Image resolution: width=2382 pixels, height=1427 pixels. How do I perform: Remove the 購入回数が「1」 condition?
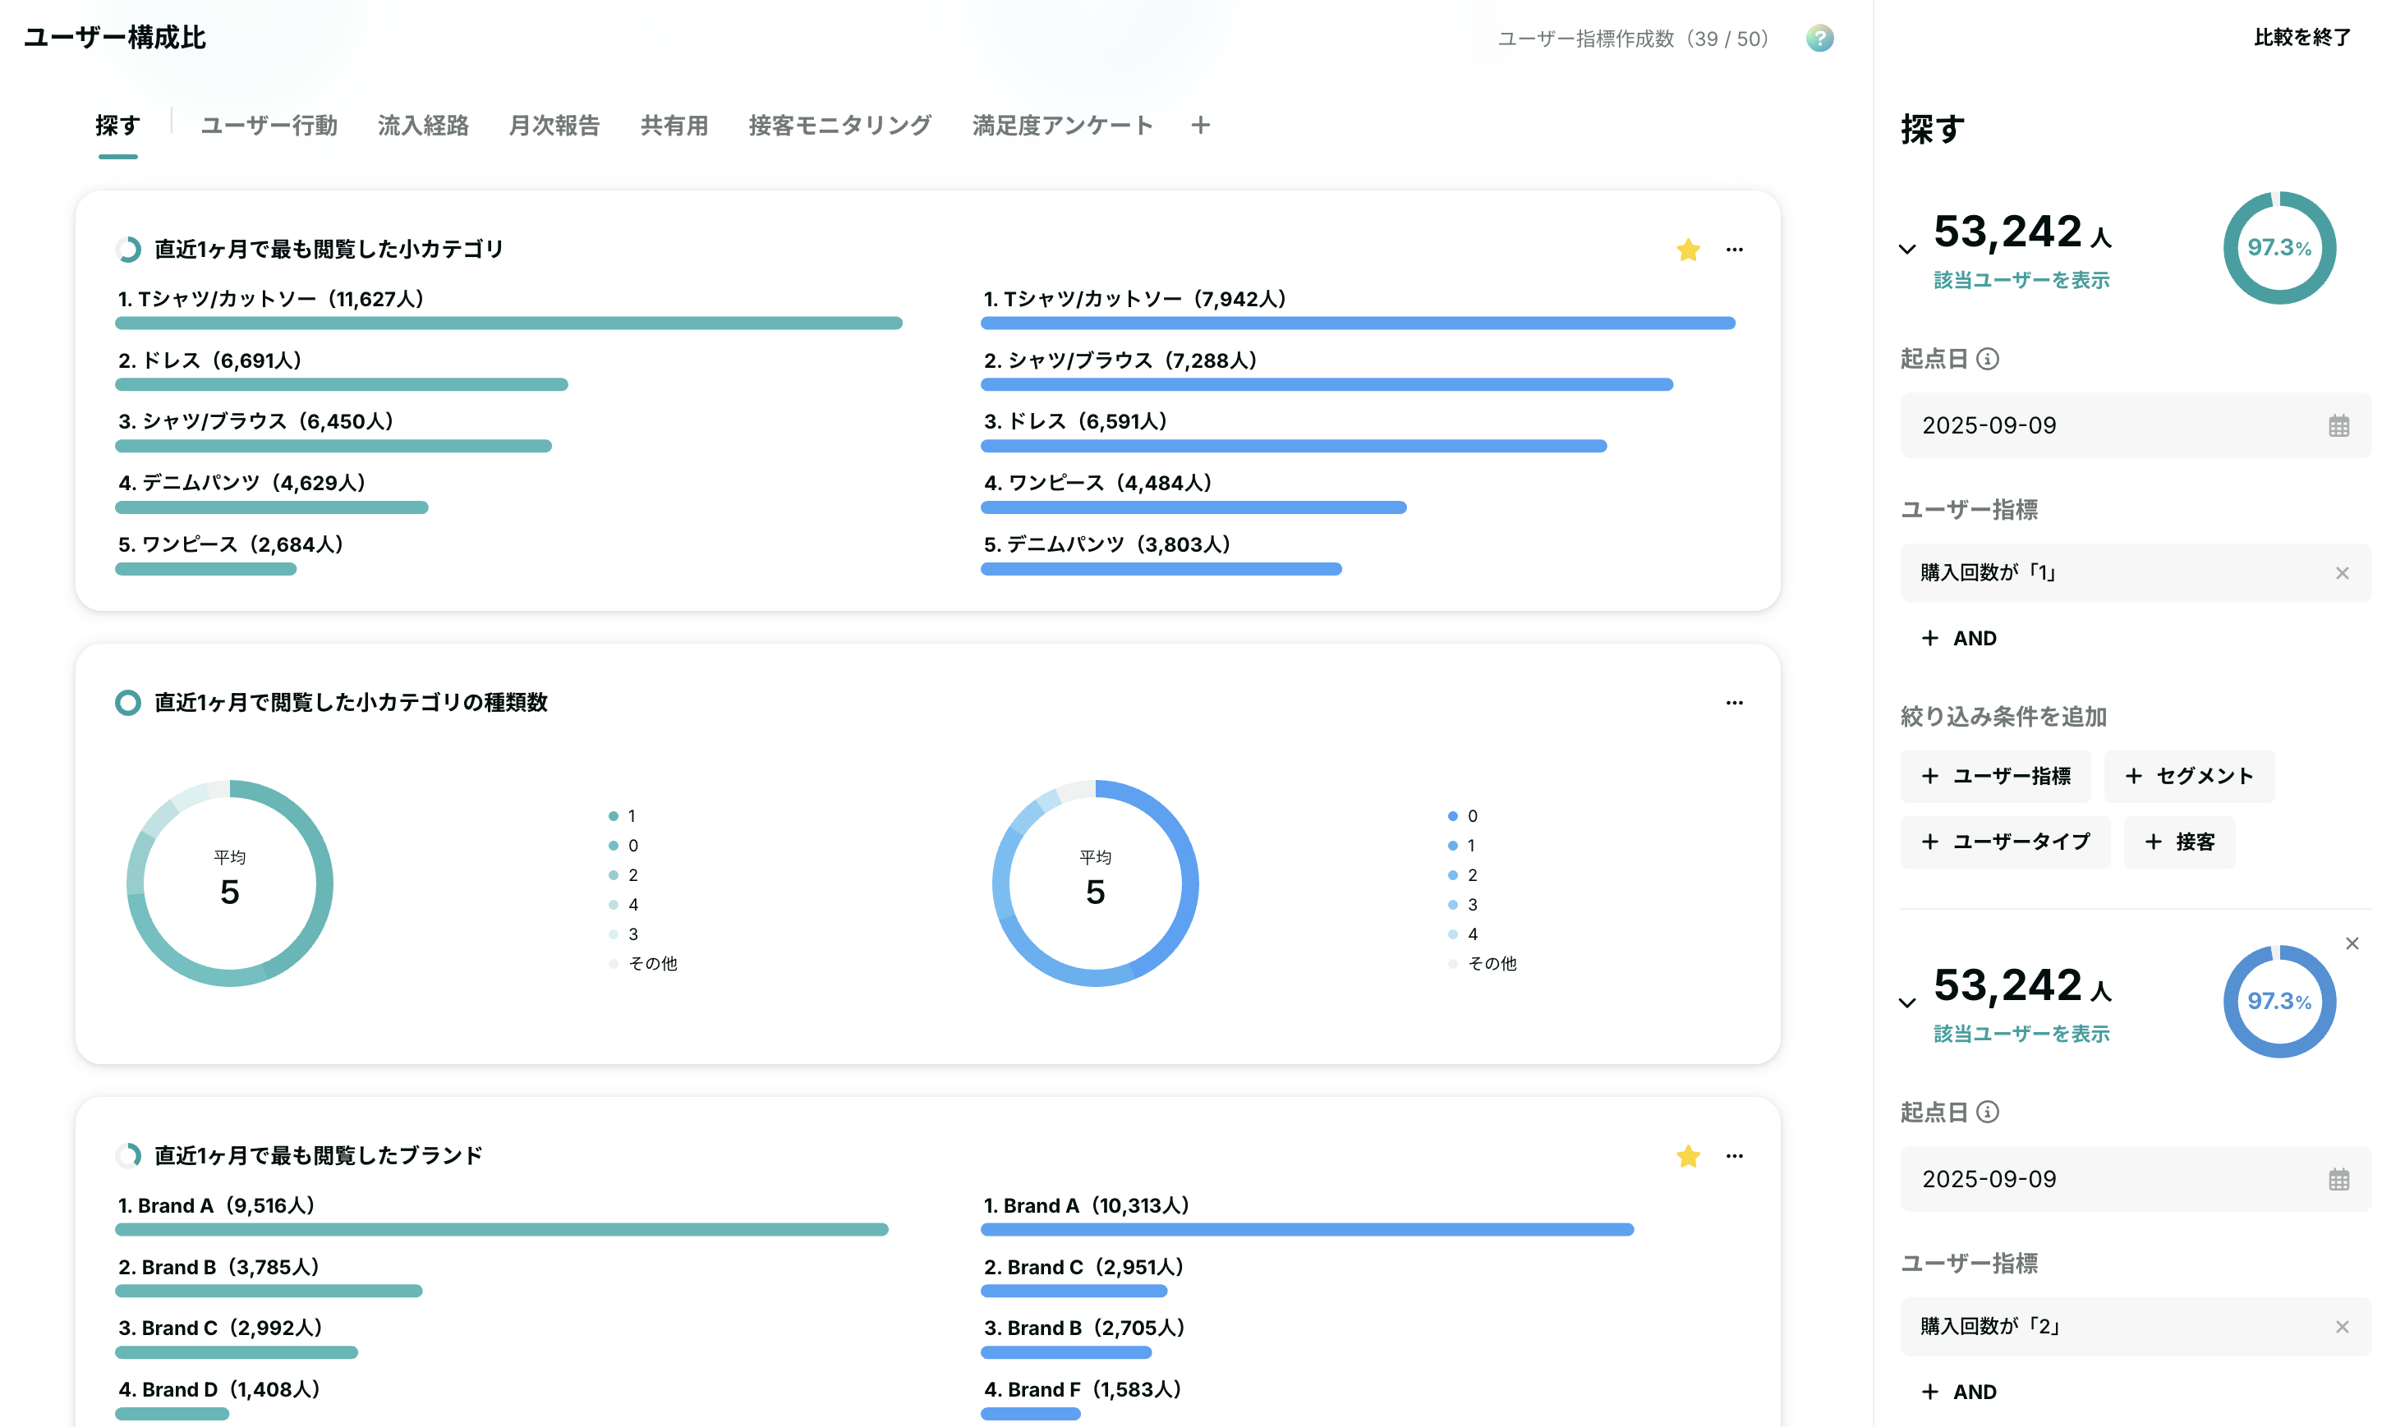[x=2343, y=573]
